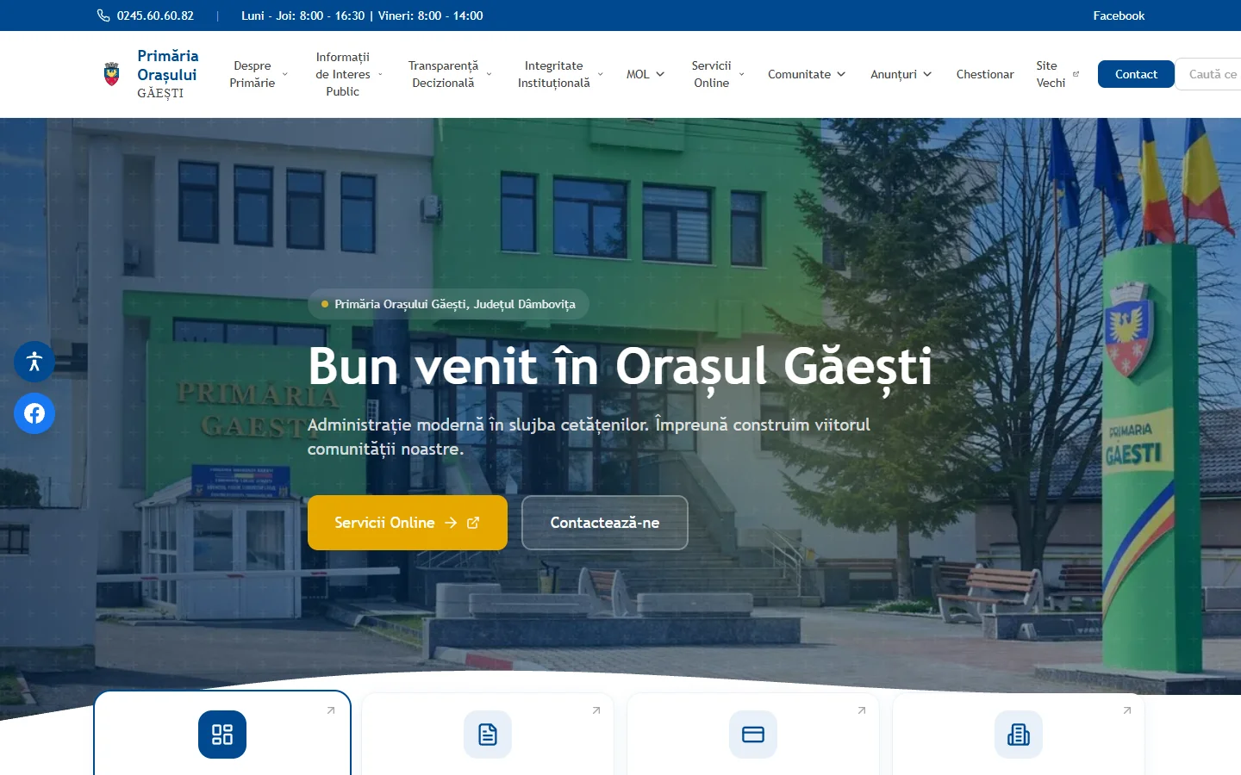Select the grid icon in the first service card

click(x=221, y=734)
